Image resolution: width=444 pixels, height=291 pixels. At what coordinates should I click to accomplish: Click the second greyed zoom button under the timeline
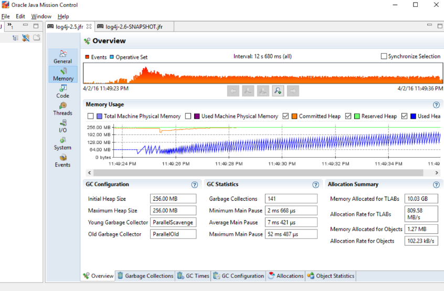[263, 91]
